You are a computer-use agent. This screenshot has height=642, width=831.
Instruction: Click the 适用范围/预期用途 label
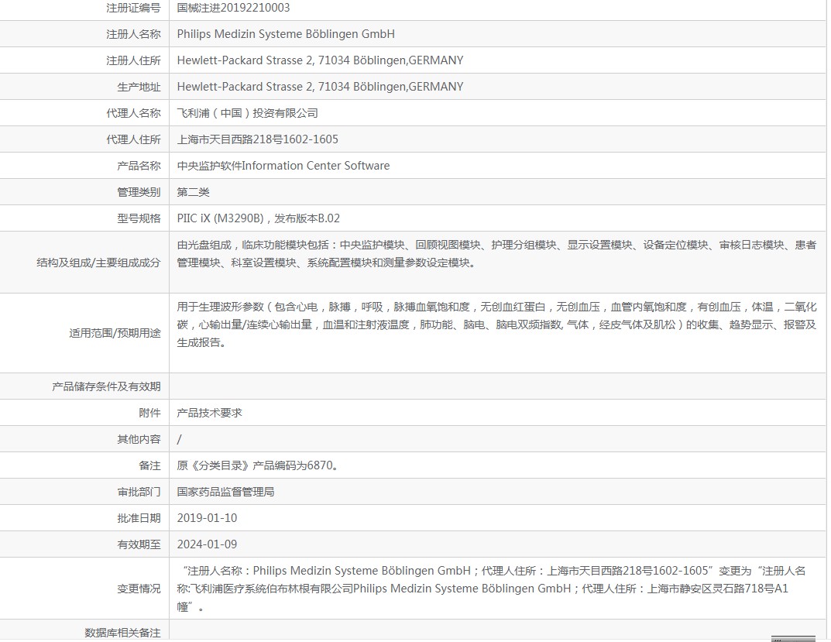(x=115, y=334)
